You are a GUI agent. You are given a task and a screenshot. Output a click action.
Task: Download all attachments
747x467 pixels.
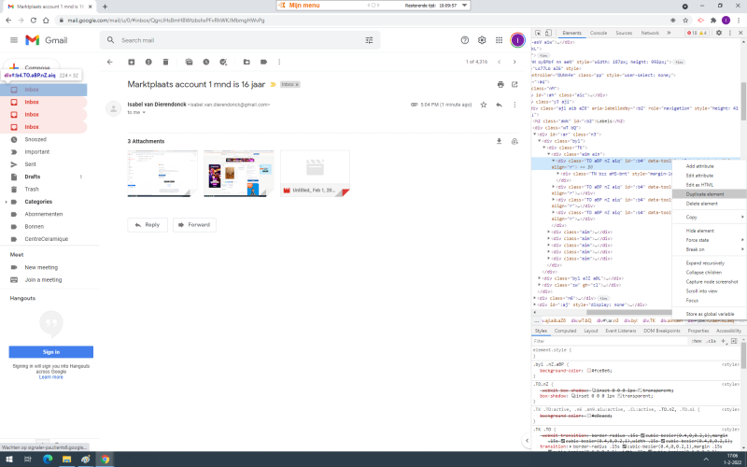[500, 142]
